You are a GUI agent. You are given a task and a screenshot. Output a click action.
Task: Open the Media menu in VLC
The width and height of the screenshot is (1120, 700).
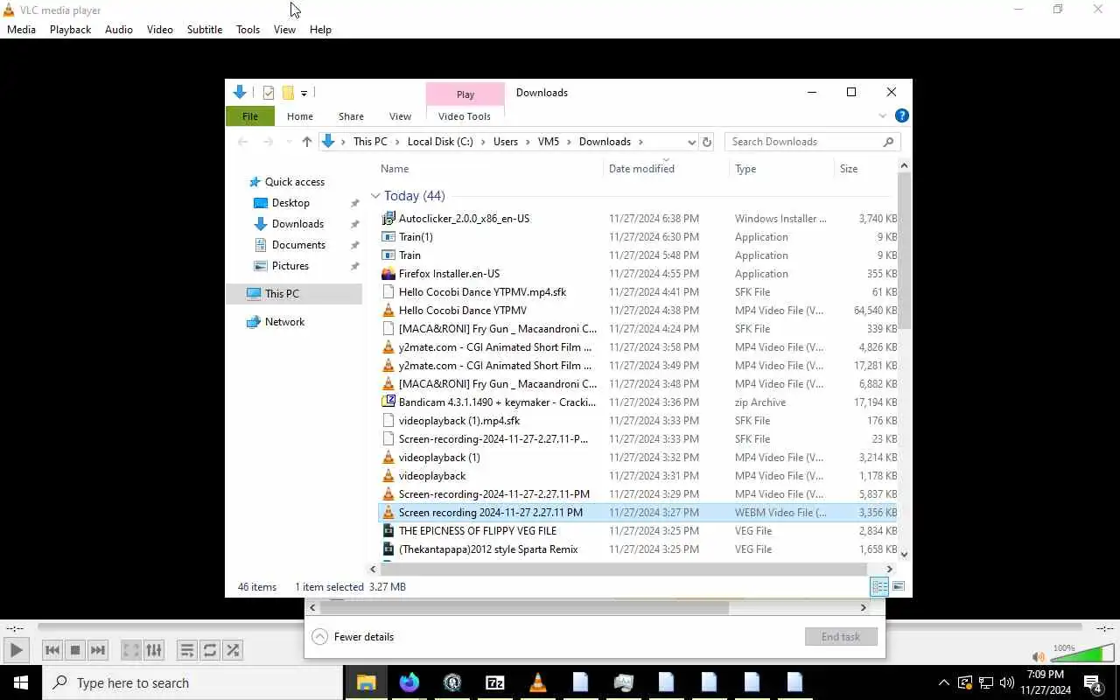[21, 29]
